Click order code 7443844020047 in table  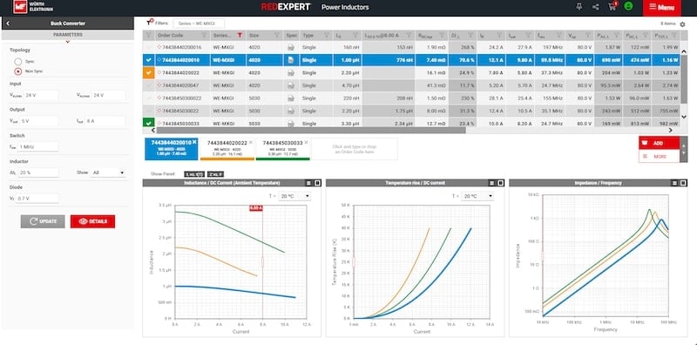[x=180, y=85]
